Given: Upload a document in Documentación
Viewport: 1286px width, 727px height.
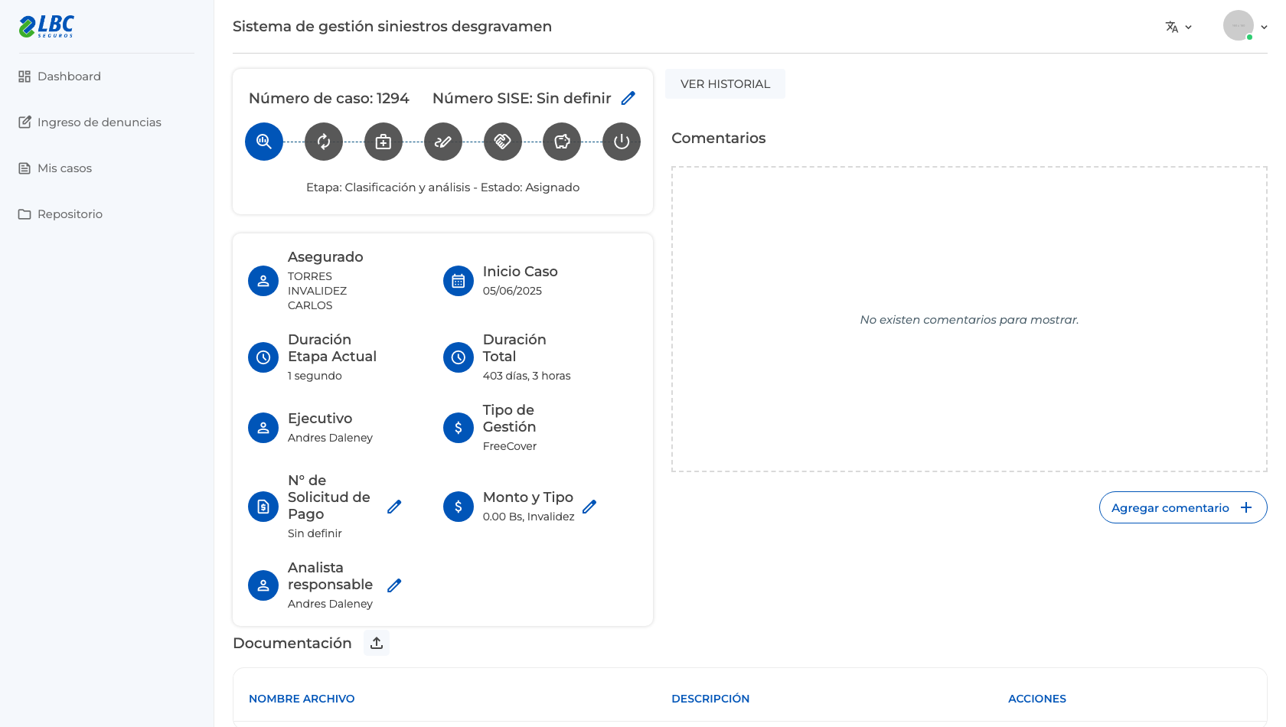Looking at the screenshot, I should click(x=377, y=643).
